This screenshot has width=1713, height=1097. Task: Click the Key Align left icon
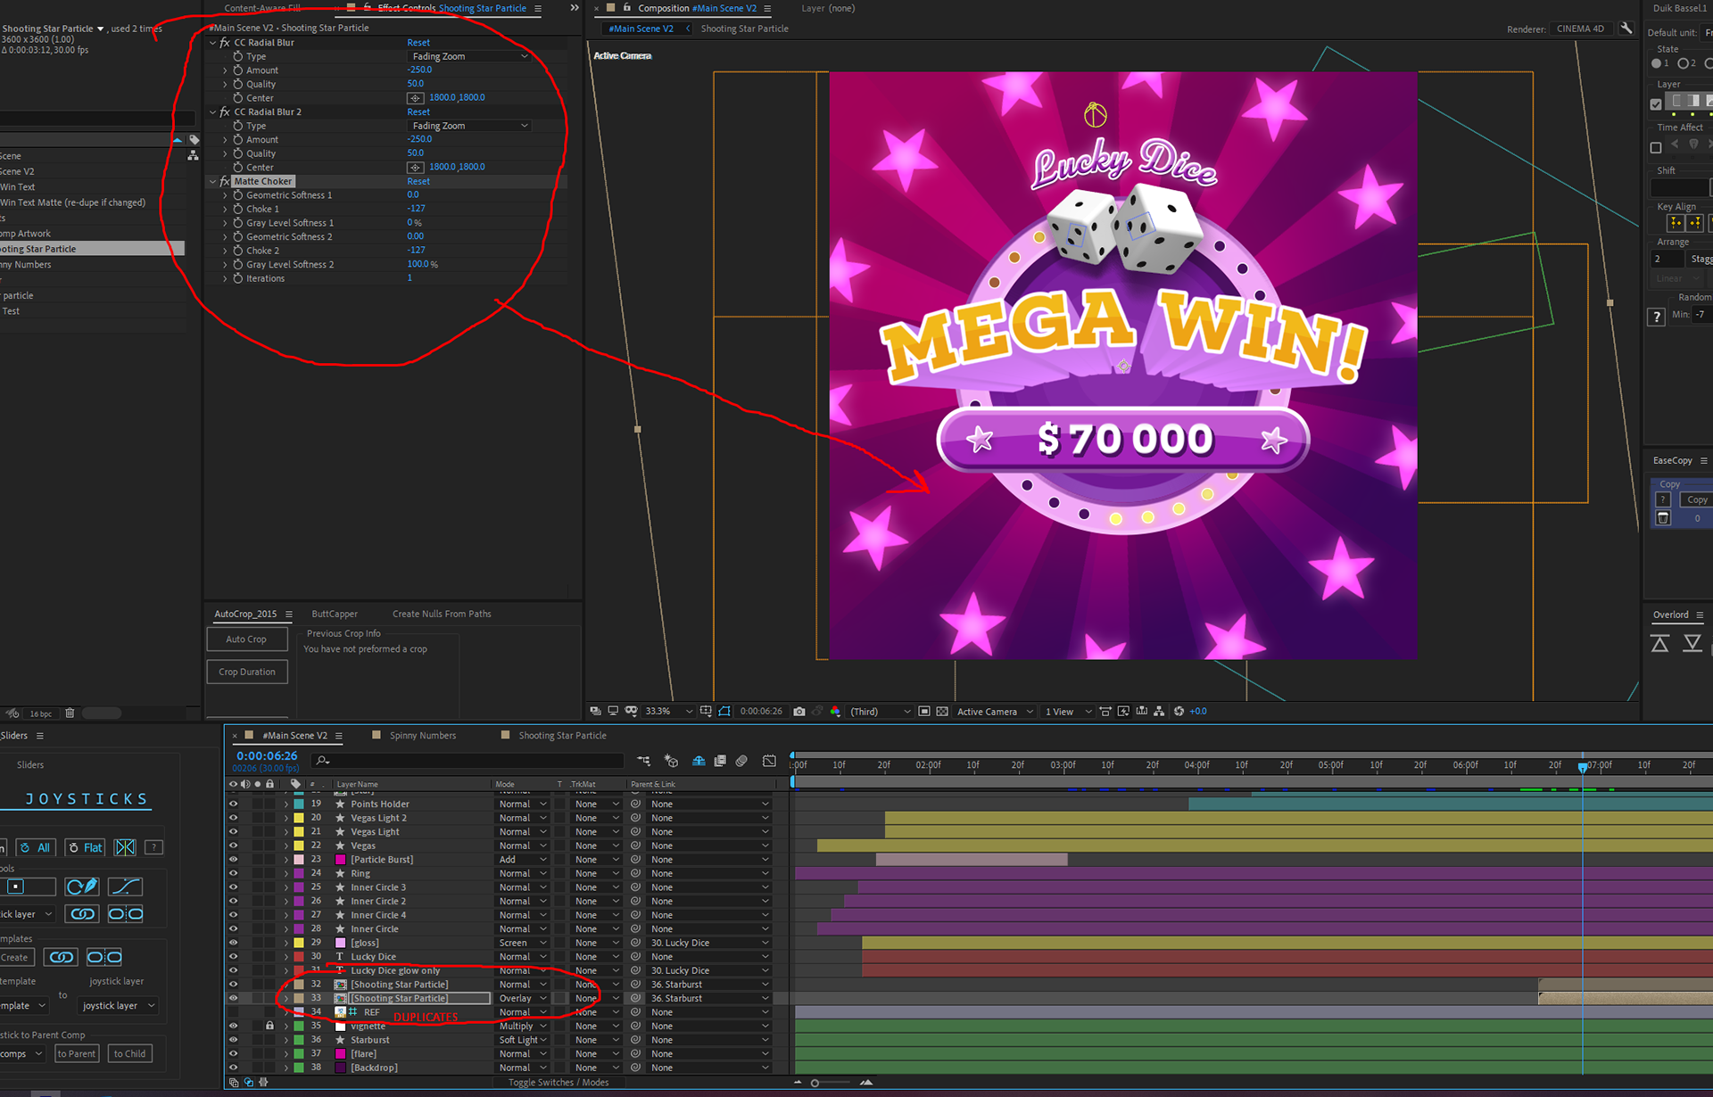1676,223
